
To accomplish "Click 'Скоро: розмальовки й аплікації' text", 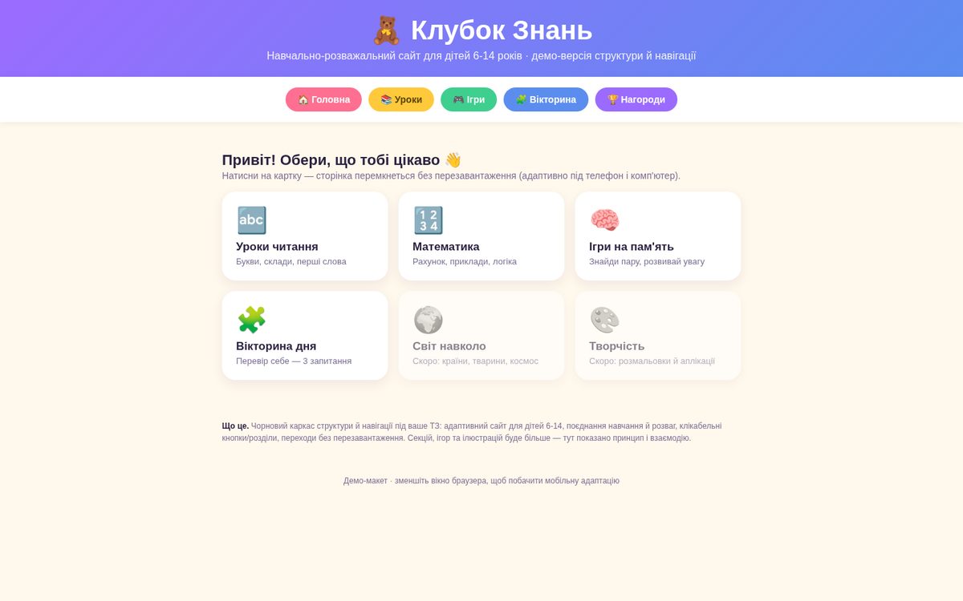I will (x=652, y=361).
